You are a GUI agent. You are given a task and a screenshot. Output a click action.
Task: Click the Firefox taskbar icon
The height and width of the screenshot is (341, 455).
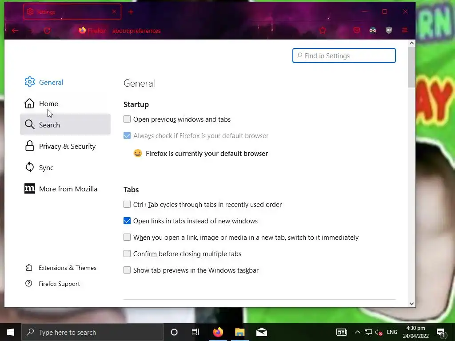(218, 332)
